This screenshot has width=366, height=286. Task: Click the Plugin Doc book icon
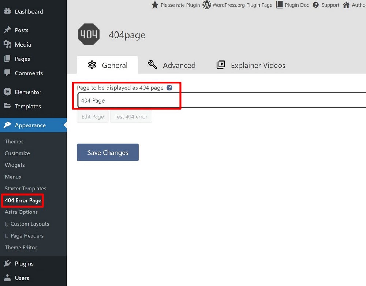click(x=279, y=5)
